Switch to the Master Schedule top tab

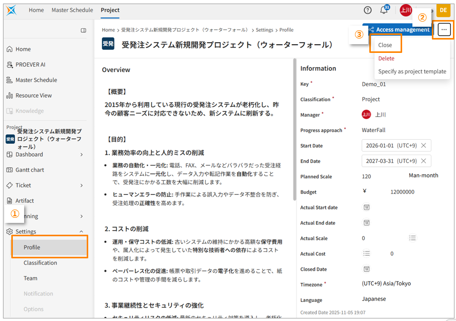tap(72, 10)
